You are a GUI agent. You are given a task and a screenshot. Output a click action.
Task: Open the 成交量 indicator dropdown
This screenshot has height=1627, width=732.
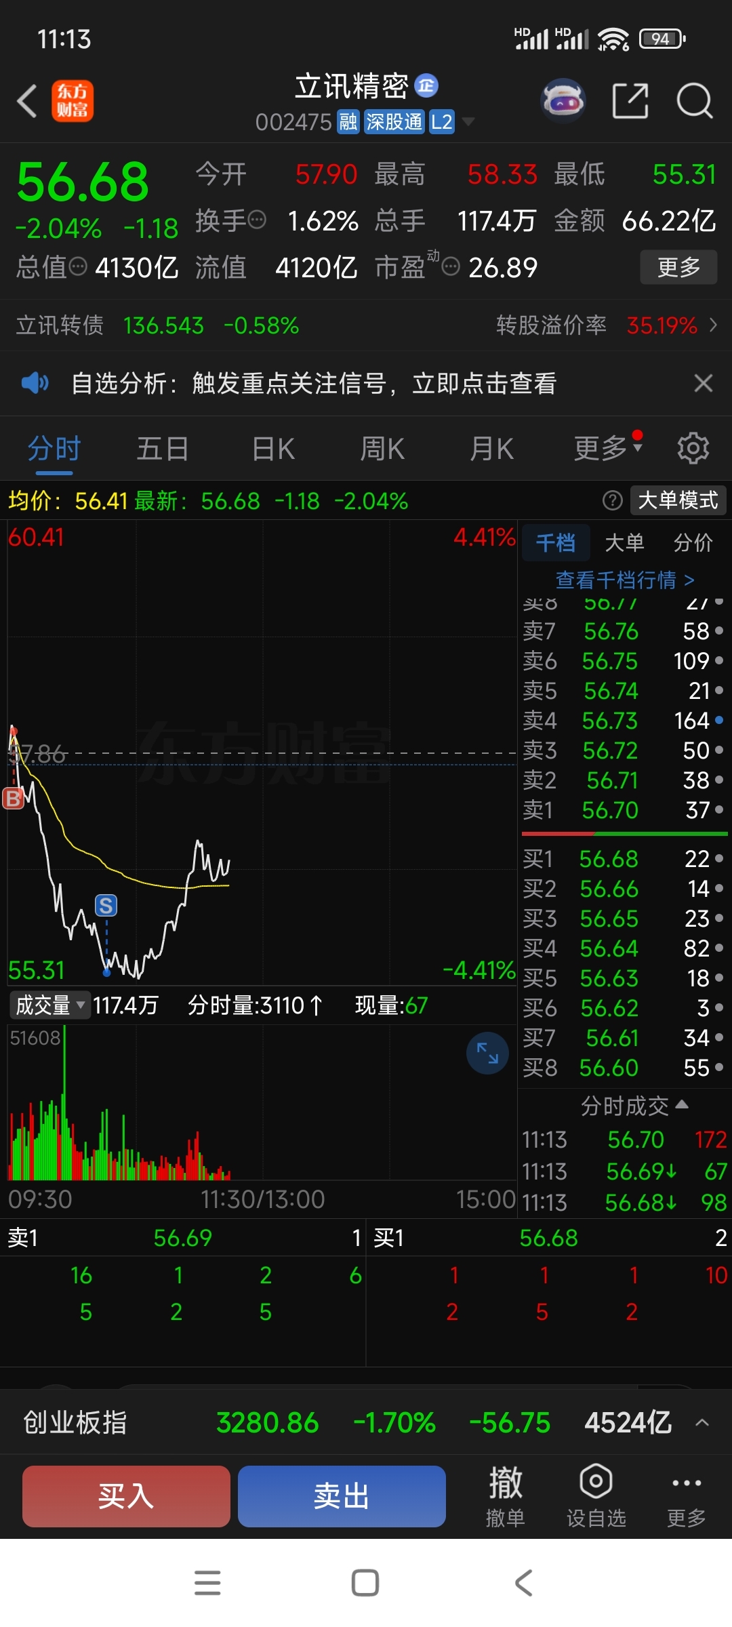[50, 1005]
